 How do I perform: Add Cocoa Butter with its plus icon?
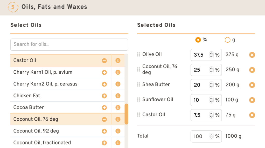[x=104, y=107]
